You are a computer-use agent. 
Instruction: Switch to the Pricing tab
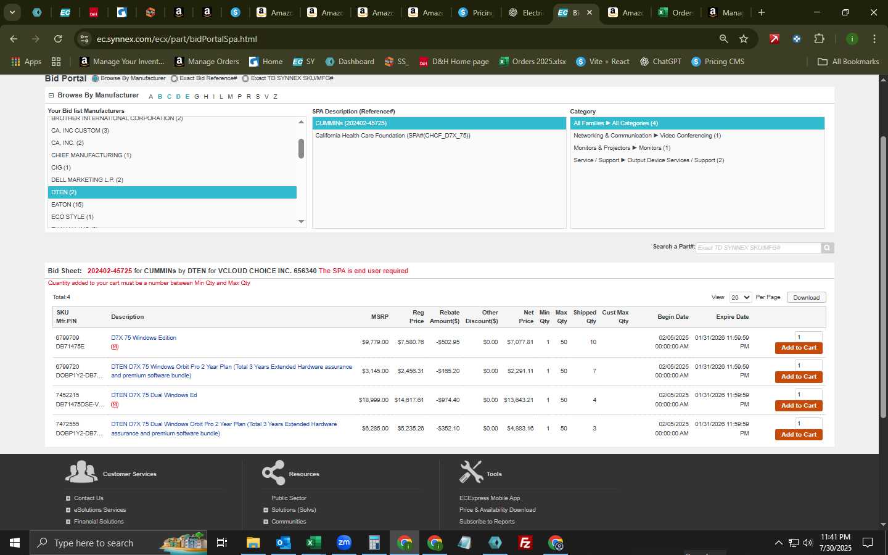pos(476,12)
